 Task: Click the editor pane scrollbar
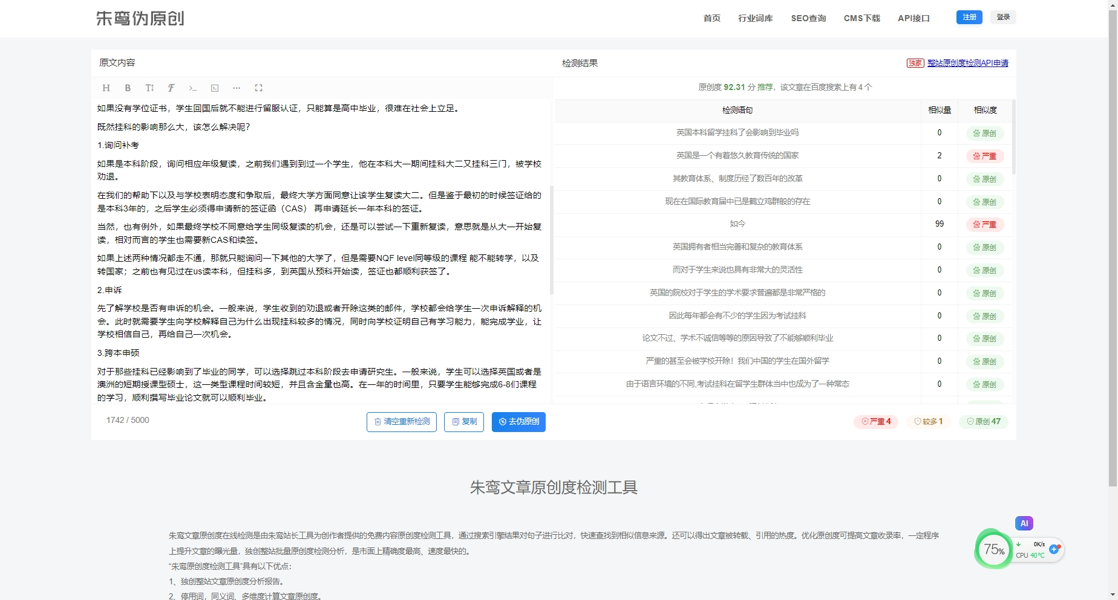pos(551,240)
